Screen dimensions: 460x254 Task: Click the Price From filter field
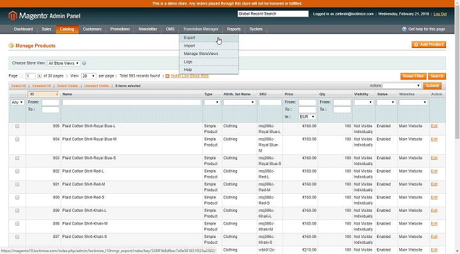pos(307,102)
